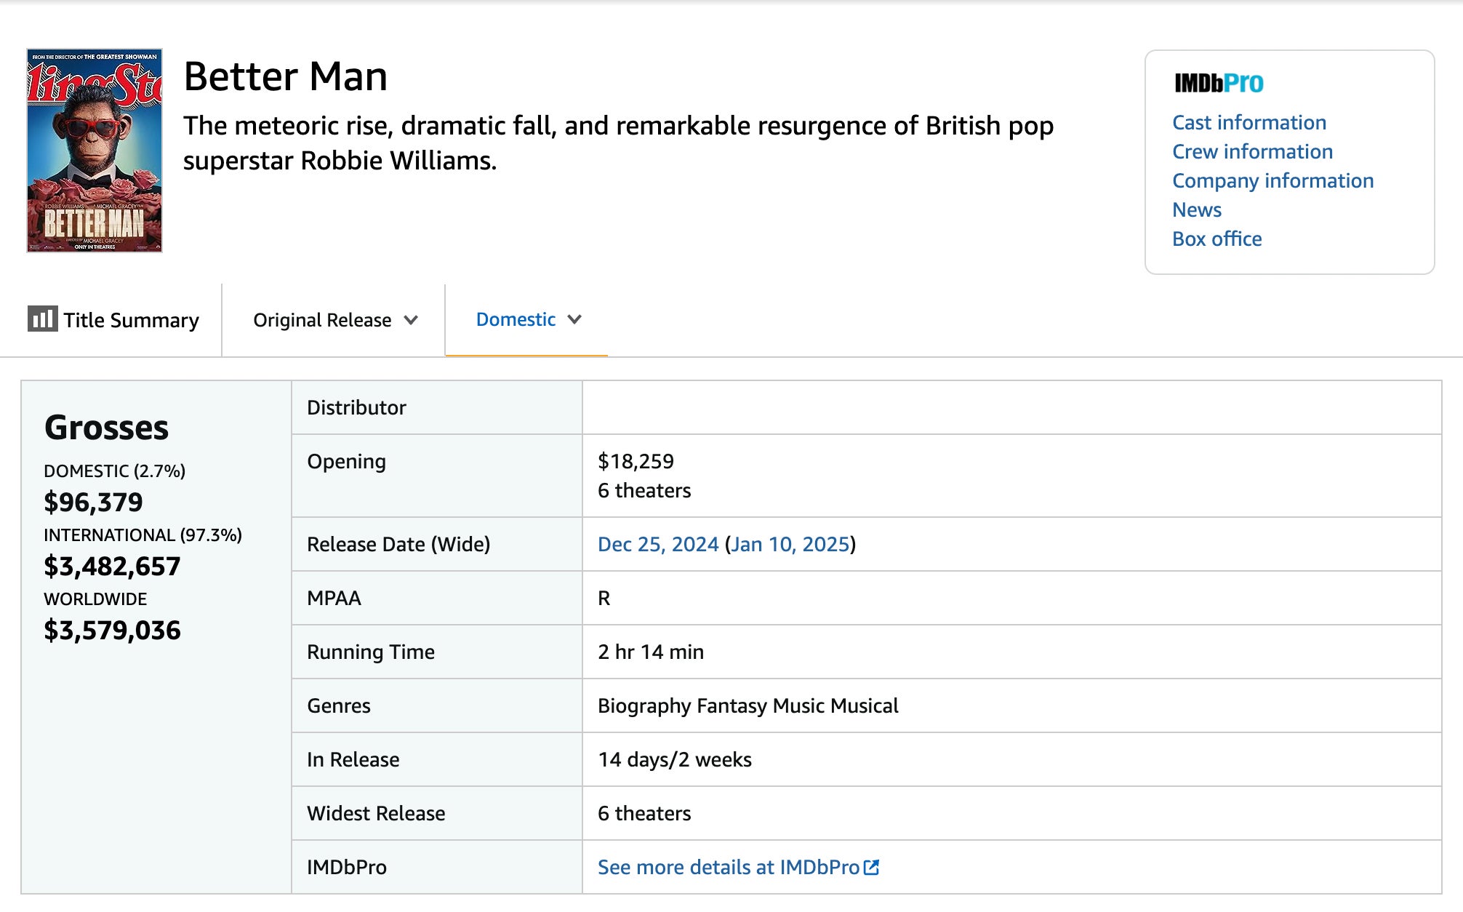Follow See more details at IMDbPro

click(728, 867)
